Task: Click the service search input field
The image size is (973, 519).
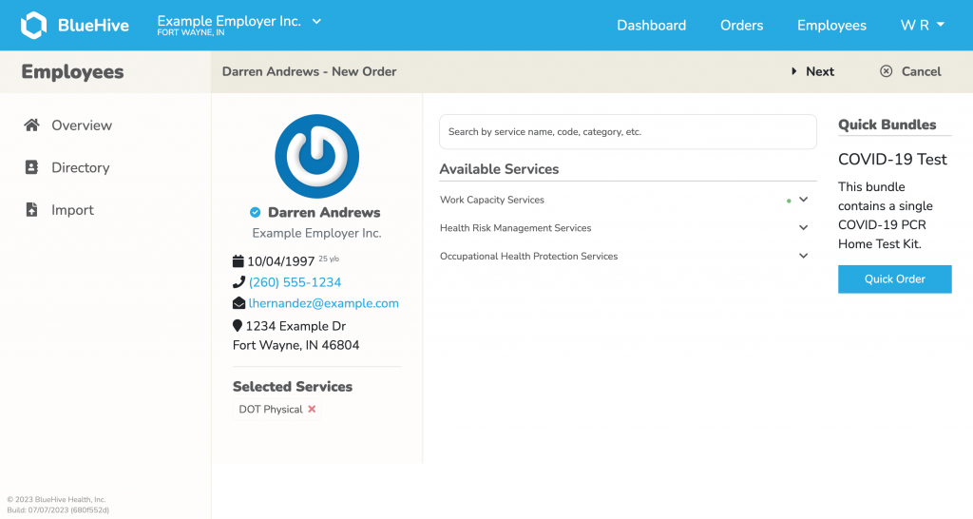Action: click(x=627, y=132)
